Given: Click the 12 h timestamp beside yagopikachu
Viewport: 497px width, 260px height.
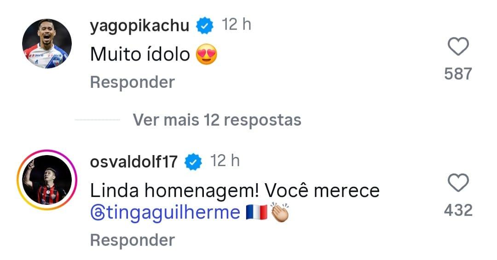Looking at the screenshot, I should tap(237, 25).
